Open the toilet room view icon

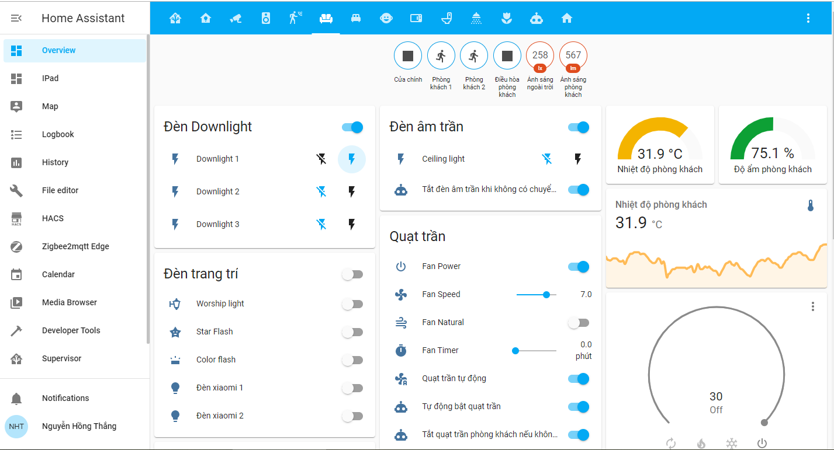click(447, 18)
